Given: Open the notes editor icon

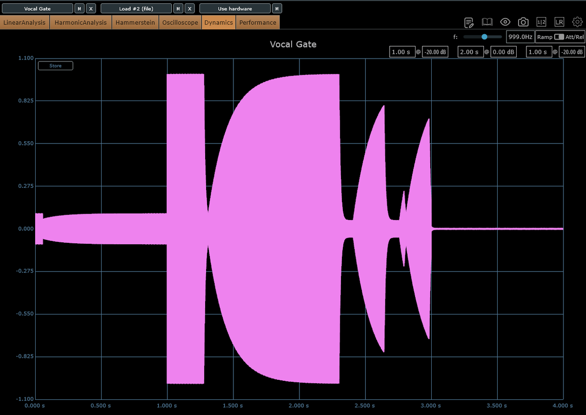Looking at the screenshot, I should click(469, 22).
